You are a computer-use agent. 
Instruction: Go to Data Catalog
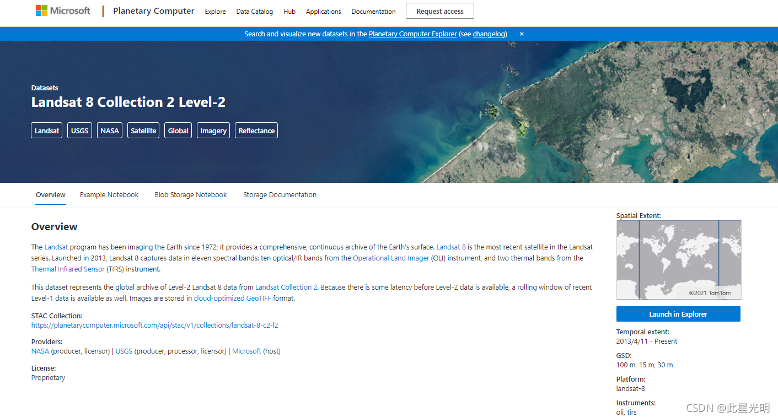[x=255, y=12]
